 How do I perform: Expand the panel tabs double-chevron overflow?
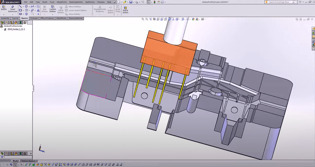[x=30, y=153]
